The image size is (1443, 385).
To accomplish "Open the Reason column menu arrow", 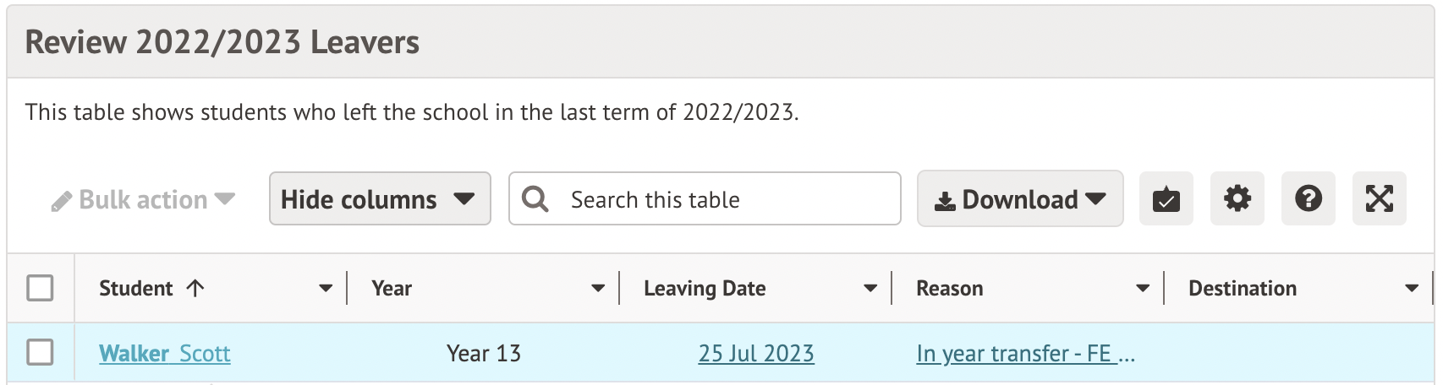I will pyautogui.click(x=1143, y=289).
